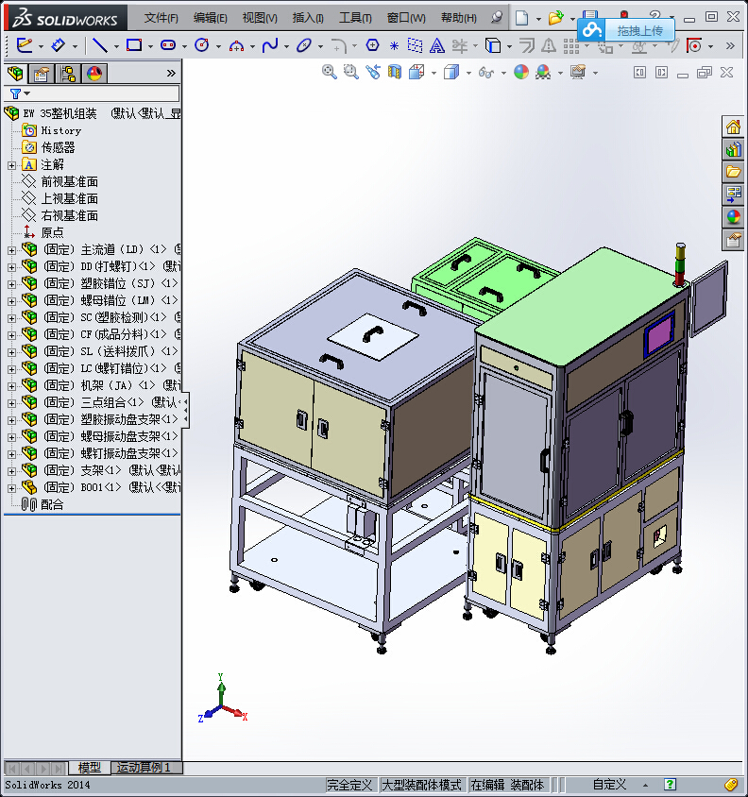748x797 pixels.
Task: Switch to FeatureManager design tree tab
Action: click(x=16, y=74)
